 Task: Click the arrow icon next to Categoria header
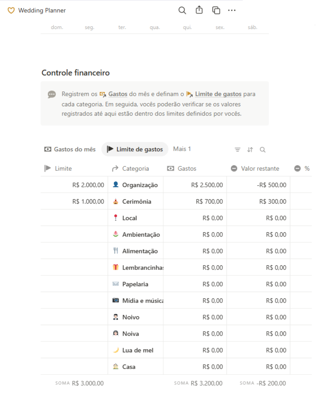tap(115, 168)
